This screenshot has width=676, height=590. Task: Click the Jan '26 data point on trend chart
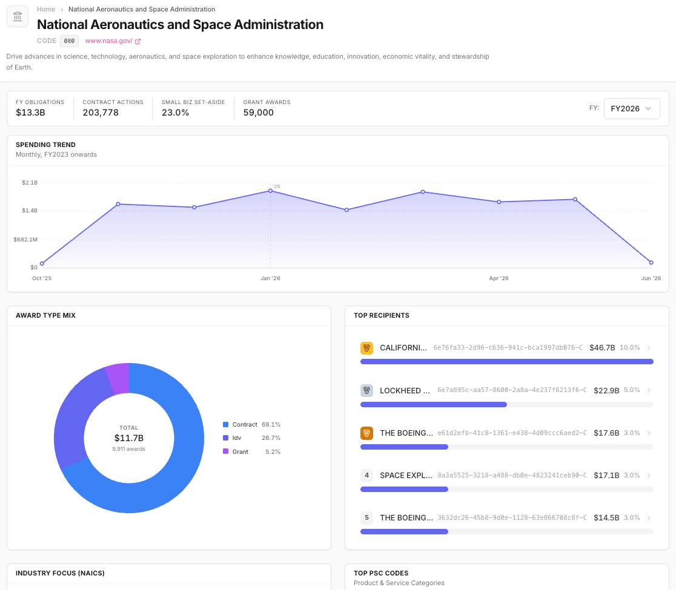(270, 191)
